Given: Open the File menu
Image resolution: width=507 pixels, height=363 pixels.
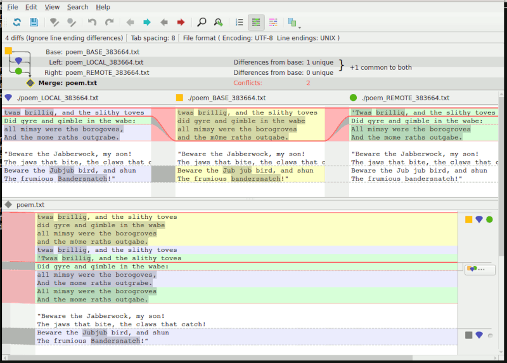Looking at the screenshot, I should 12,7.
